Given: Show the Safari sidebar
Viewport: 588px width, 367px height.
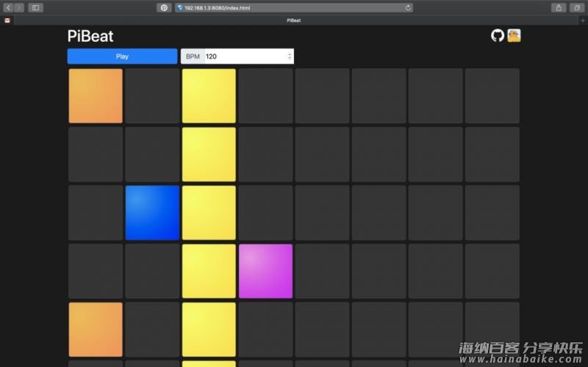Looking at the screenshot, I should pyautogui.click(x=35, y=7).
